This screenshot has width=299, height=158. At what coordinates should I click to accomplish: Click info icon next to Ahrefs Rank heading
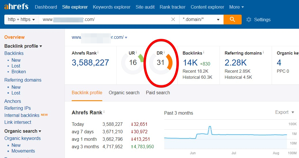click(x=98, y=53)
